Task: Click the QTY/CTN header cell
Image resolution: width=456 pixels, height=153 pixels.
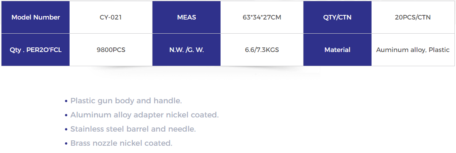Action: (x=337, y=17)
